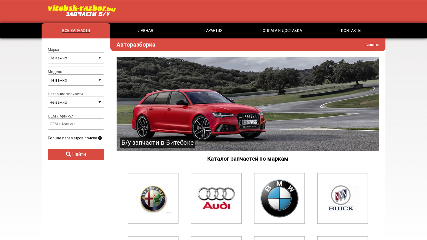This screenshot has width=427, height=240.
Task: Open Оплата и доставка menu item
Action: point(282,31)
